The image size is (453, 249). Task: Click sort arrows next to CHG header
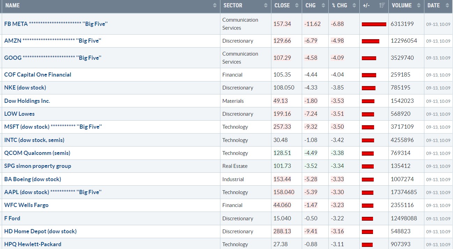[323, 6]
